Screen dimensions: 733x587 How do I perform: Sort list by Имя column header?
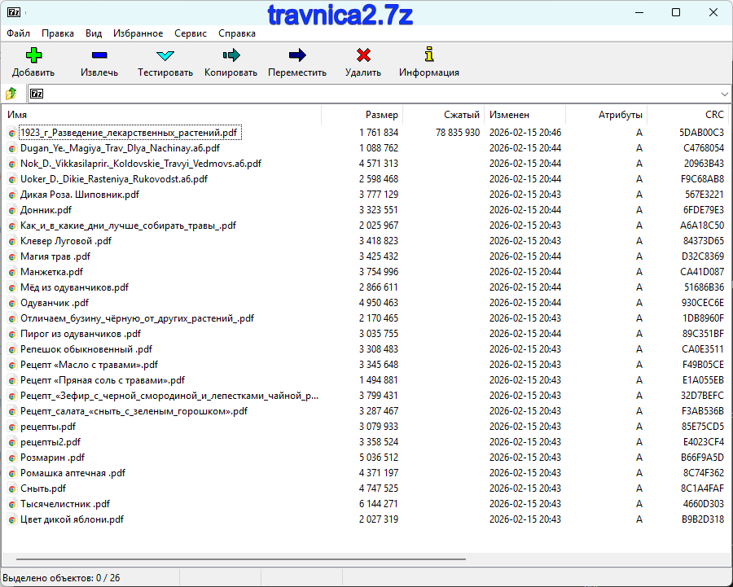tap(17, 115)
